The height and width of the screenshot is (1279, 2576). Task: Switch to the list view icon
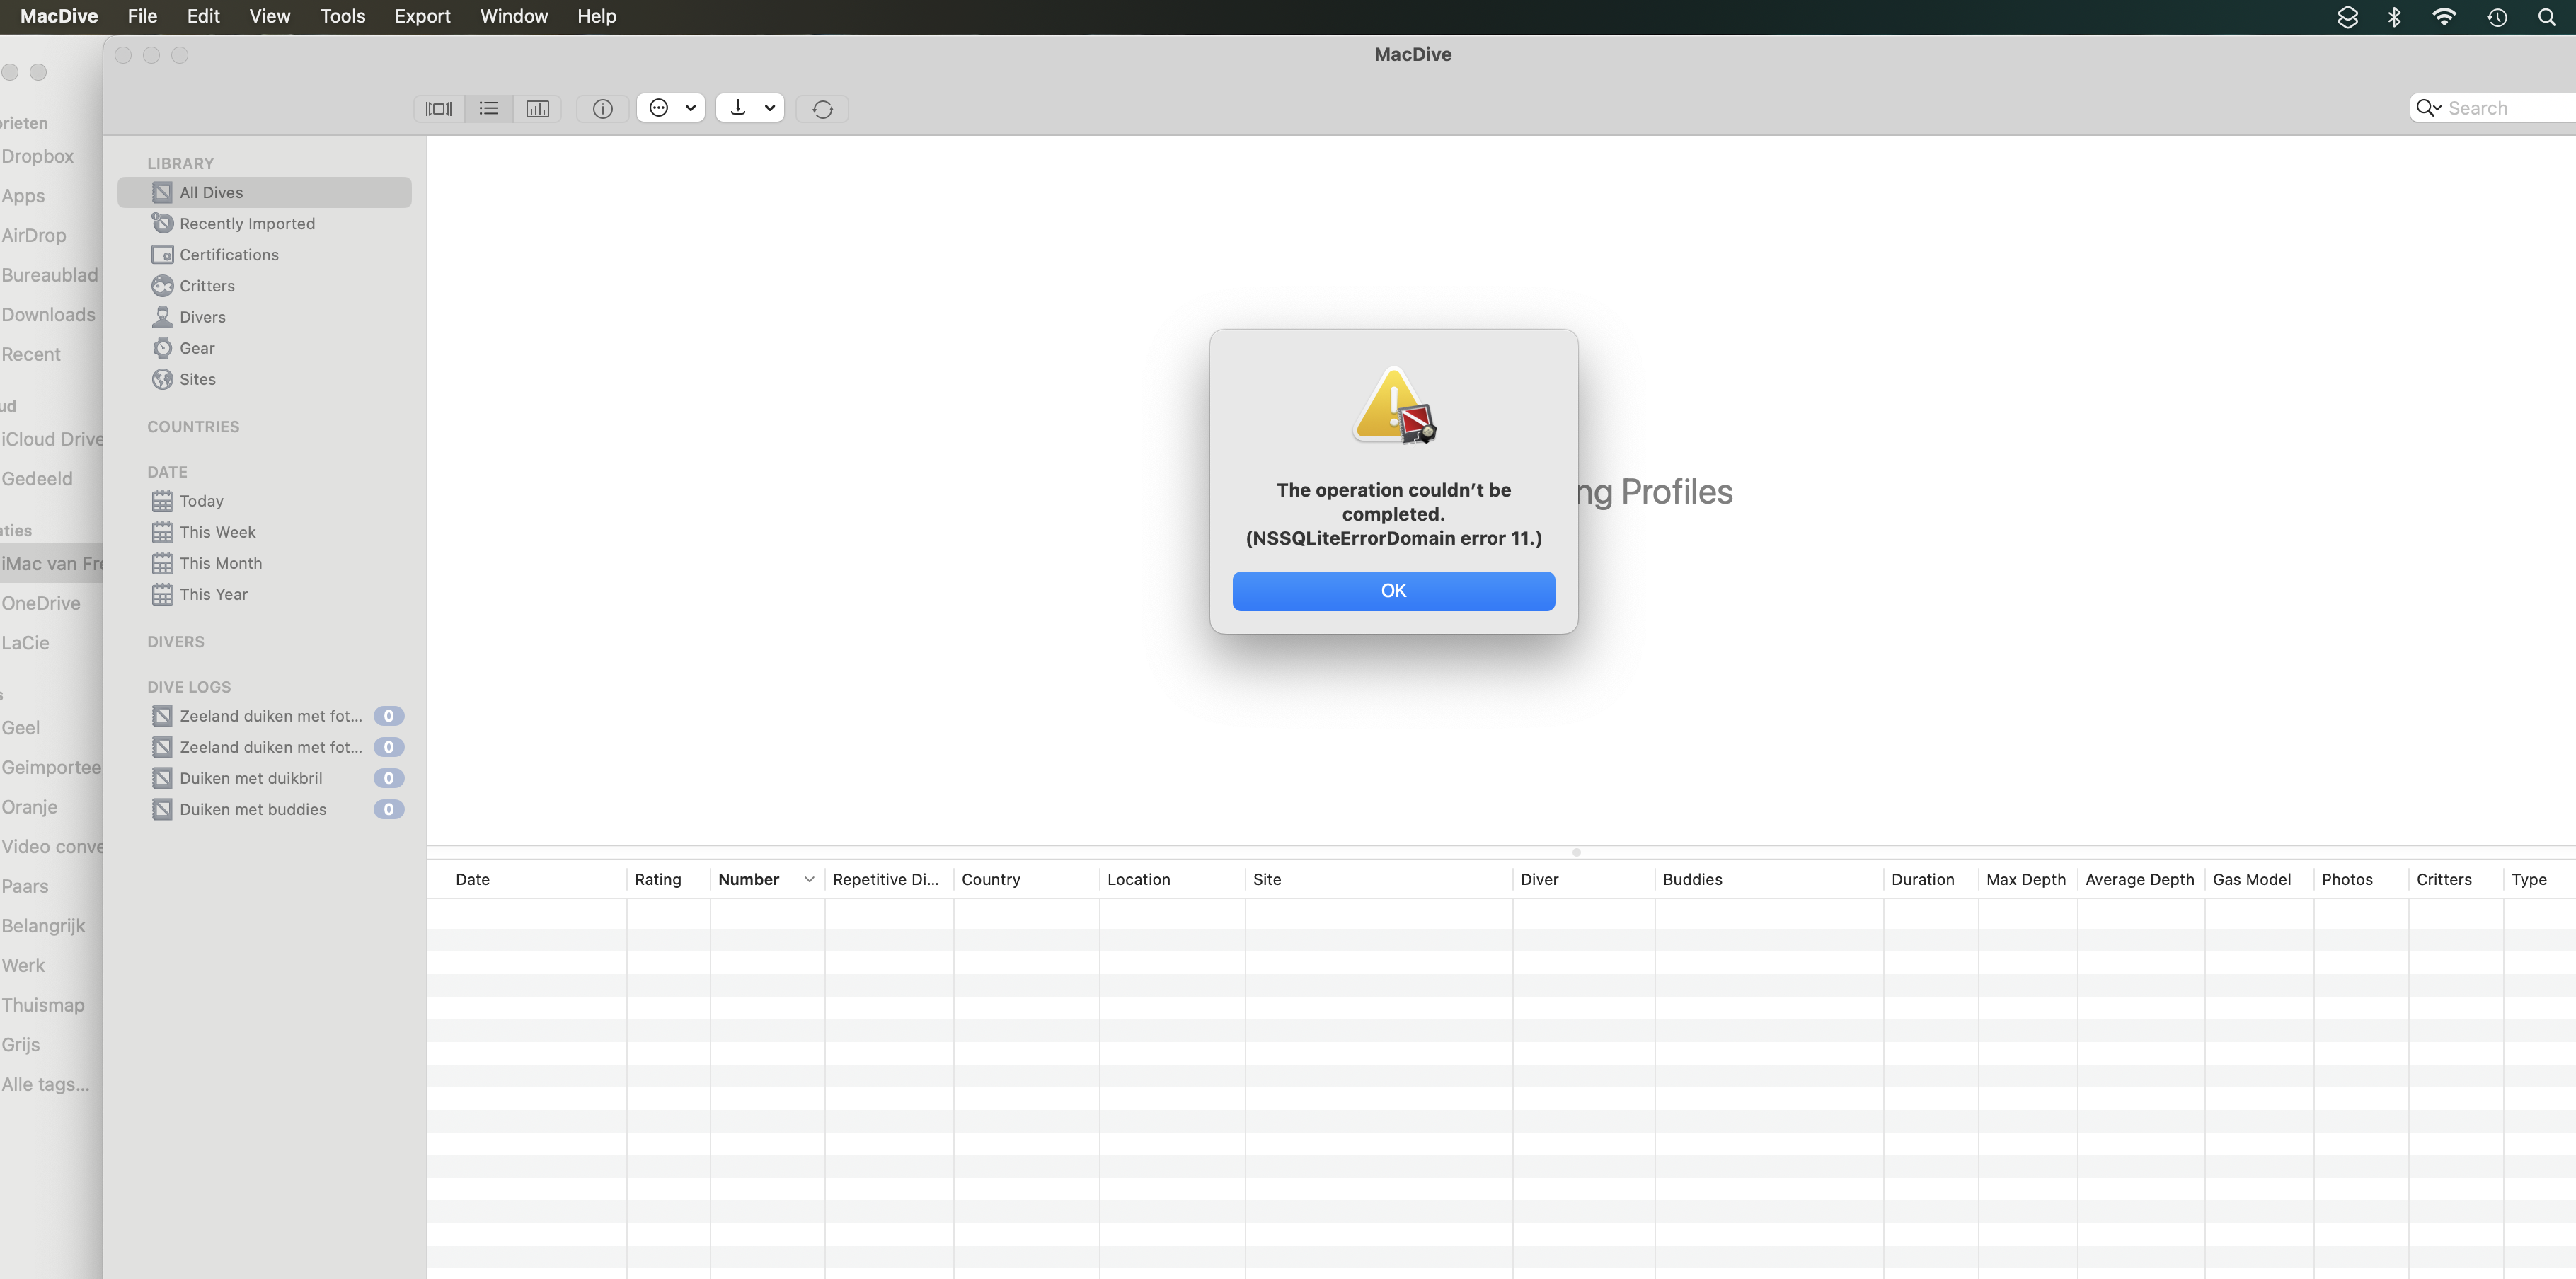click(x=488, y=109)
